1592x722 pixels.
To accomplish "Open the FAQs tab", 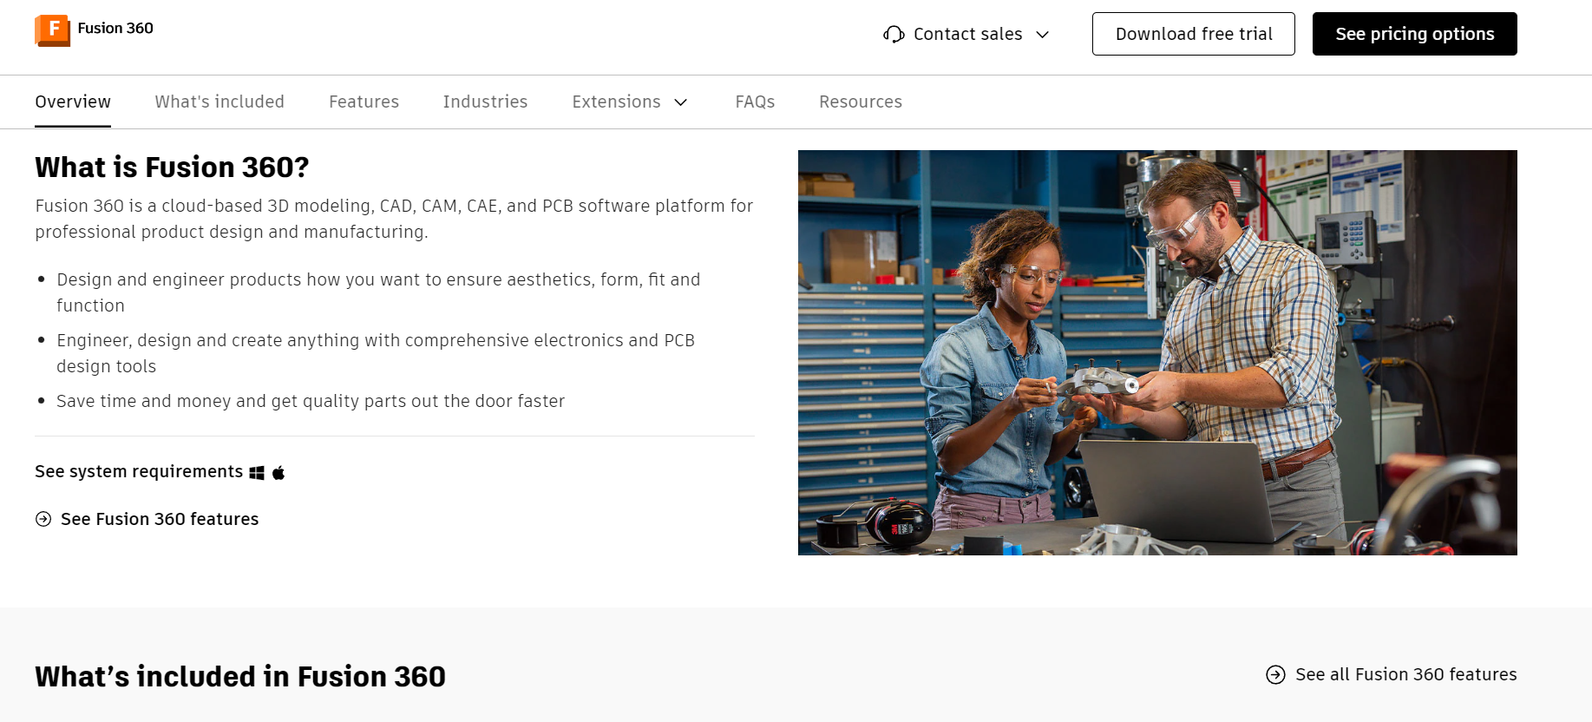I will pyautogui.click(x=755, y=102).
